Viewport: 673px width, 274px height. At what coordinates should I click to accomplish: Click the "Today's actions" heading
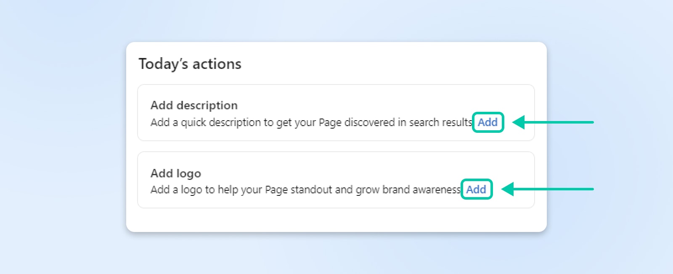190,64
